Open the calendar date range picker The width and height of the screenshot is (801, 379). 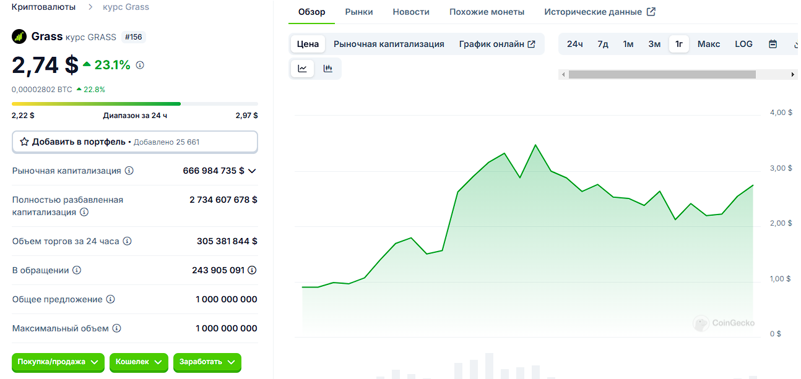click(773, 44)
